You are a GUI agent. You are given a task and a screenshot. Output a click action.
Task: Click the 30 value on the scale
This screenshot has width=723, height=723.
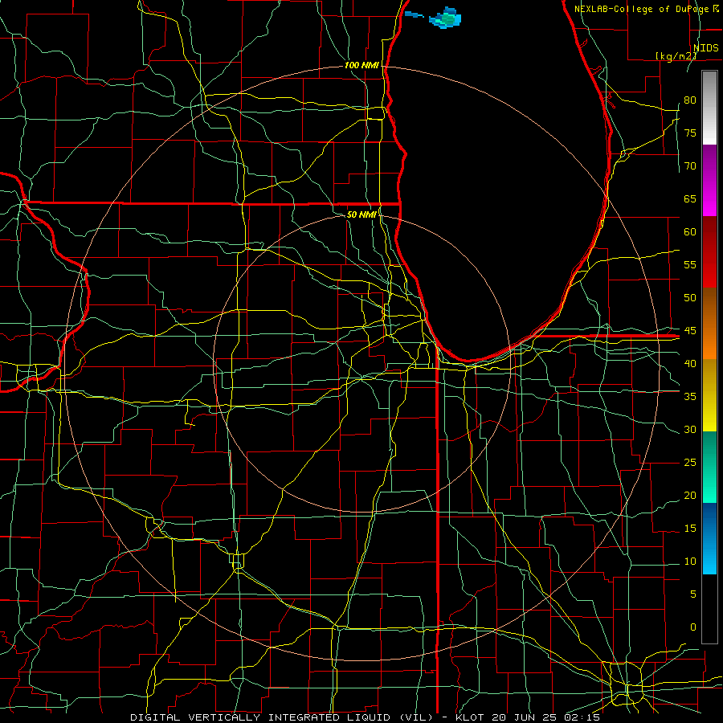[690, 429]
